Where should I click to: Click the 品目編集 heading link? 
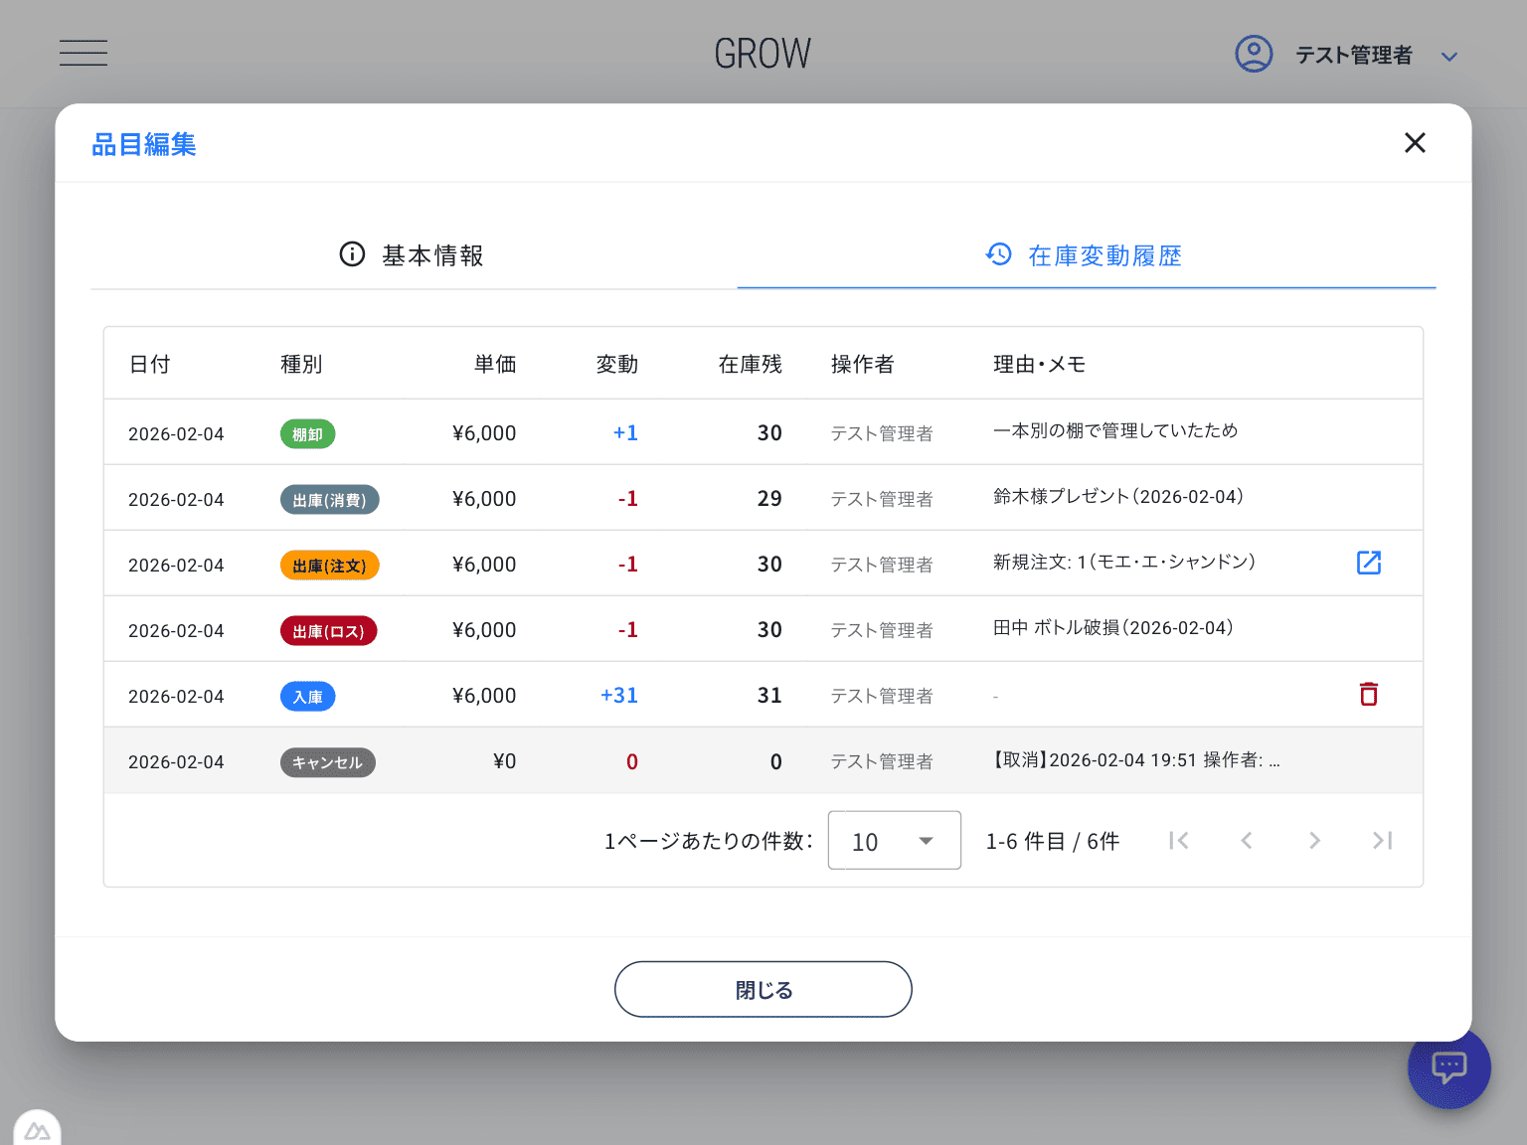(x=143, y=144)
